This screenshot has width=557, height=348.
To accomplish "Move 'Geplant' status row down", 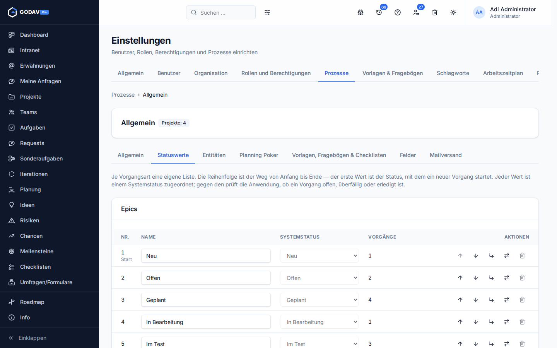I will pos(476,300).
